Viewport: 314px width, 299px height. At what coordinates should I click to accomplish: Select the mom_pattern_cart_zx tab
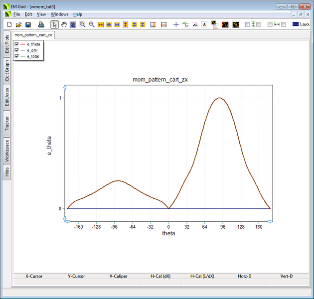[x=33, y=35]
